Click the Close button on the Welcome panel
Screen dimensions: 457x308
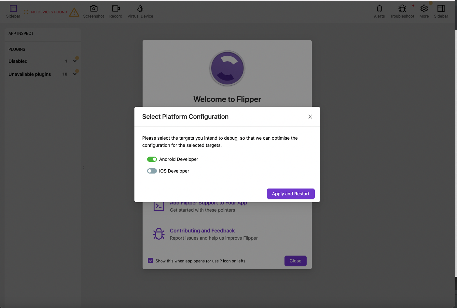296,261
